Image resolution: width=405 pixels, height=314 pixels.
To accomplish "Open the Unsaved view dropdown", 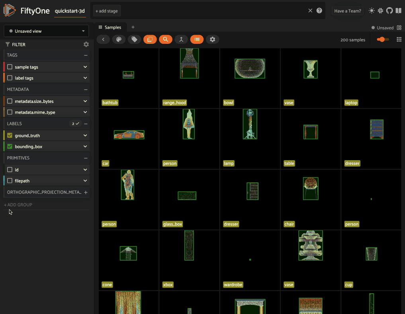I will 47,31.
